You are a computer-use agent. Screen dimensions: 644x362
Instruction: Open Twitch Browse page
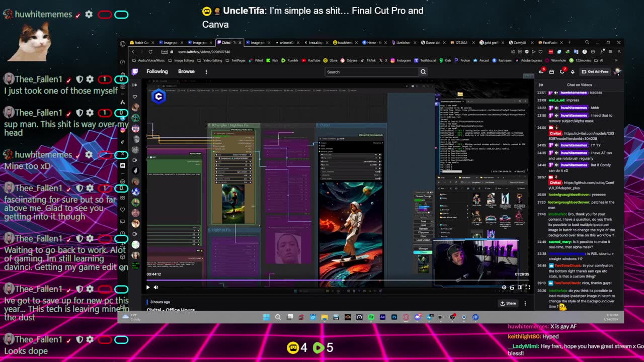186,71
